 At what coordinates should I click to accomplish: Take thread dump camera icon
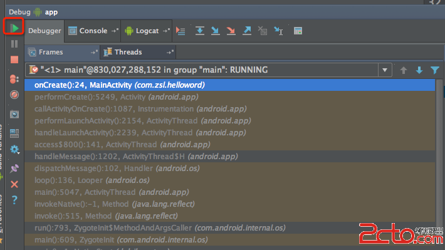(x=14, y=115)
